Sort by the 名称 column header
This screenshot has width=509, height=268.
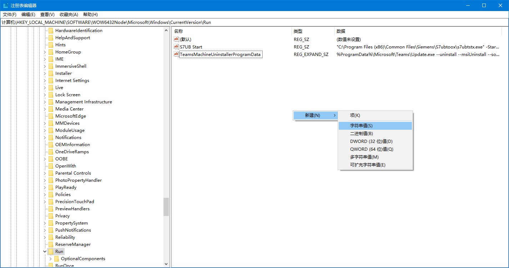pyautogui.click(x=232, y=31)
